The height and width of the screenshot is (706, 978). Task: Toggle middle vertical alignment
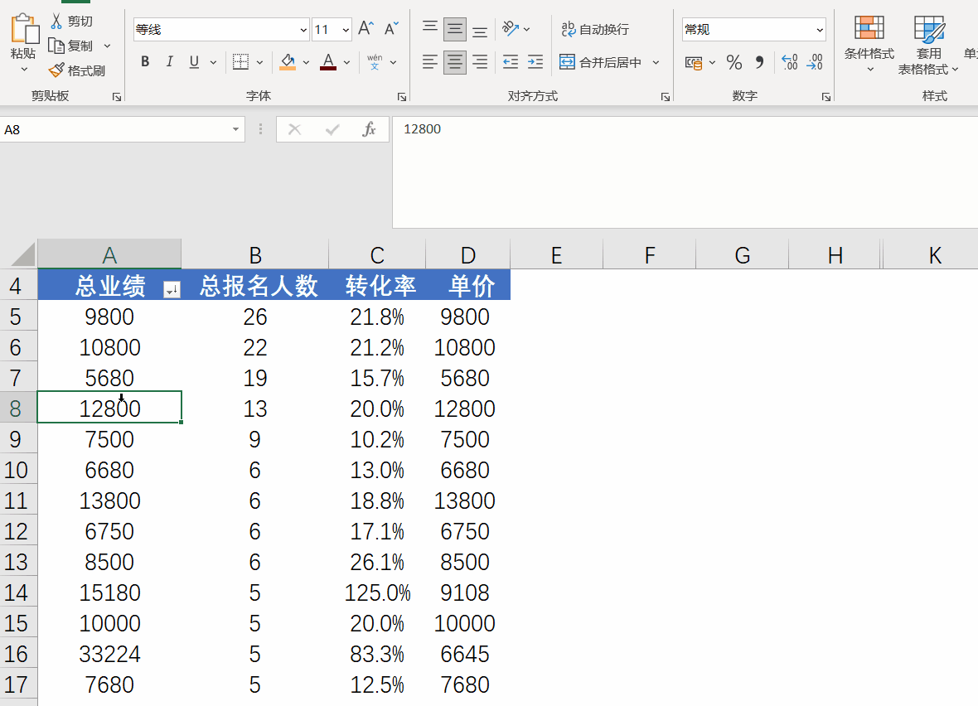coord(455,29)
